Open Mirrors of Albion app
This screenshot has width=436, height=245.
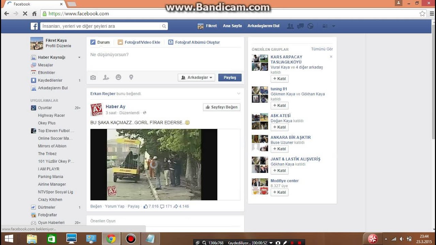52,146
